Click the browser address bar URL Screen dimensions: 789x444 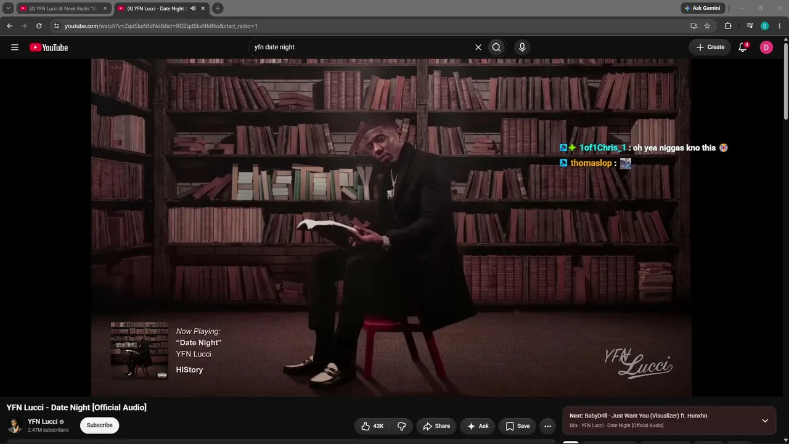click(161, 26)
